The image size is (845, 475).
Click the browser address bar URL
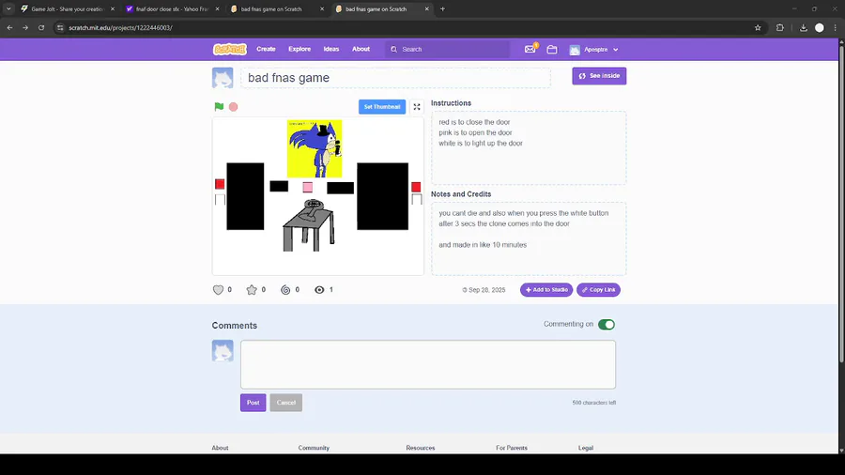(121, 27)
